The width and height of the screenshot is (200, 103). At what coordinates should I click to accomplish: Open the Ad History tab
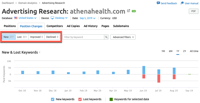[x=90, y=26]
